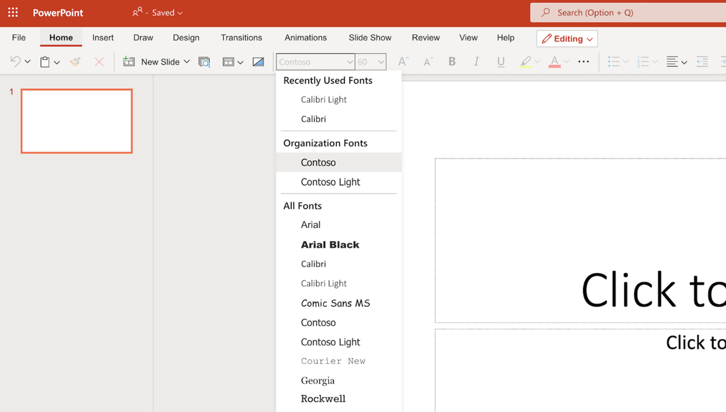Select slide 1 thumbnail

coord(77,121)
